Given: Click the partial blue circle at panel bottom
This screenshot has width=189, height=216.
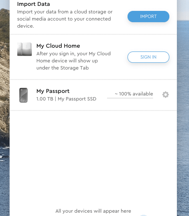Looking at the screenshot, I should coord(143,215).
